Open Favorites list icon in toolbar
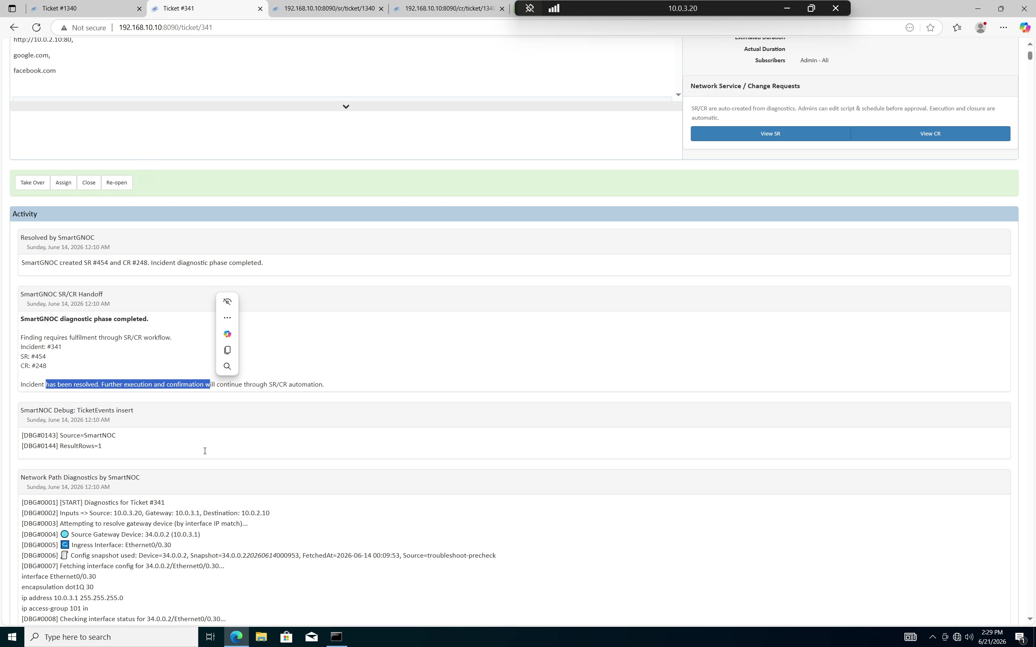The image size is (1036, 647). [x=957, y=27]
